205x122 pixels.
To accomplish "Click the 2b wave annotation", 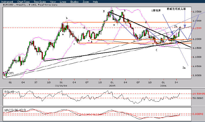I will [176, 27].
